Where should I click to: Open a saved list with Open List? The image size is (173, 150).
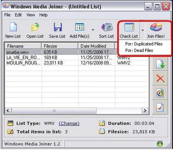coord(35,30)
